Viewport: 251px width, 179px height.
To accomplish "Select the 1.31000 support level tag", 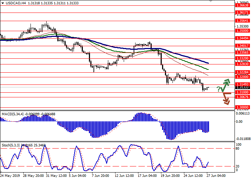I will tap(242, 92).
